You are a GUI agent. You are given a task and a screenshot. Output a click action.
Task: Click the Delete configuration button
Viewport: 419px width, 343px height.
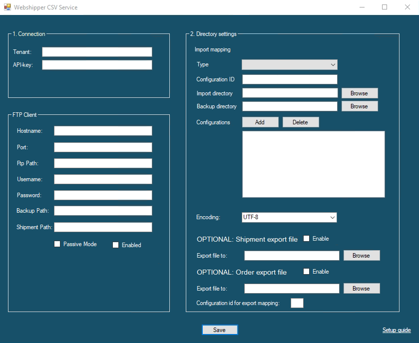click(300, 122)
